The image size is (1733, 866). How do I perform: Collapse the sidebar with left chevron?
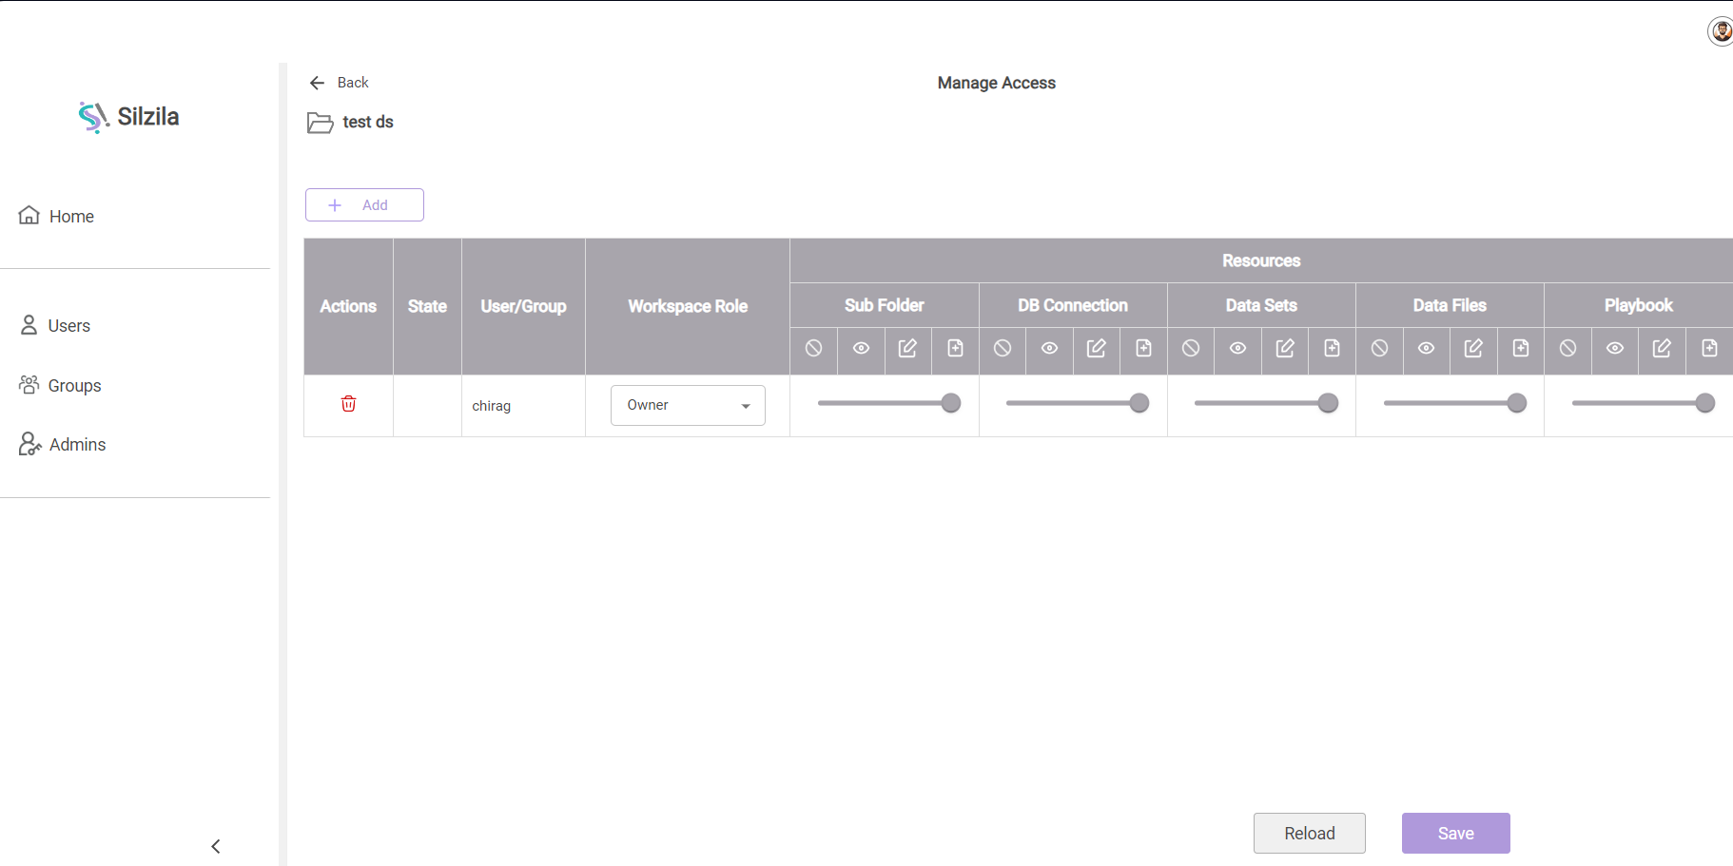[216, 846]
